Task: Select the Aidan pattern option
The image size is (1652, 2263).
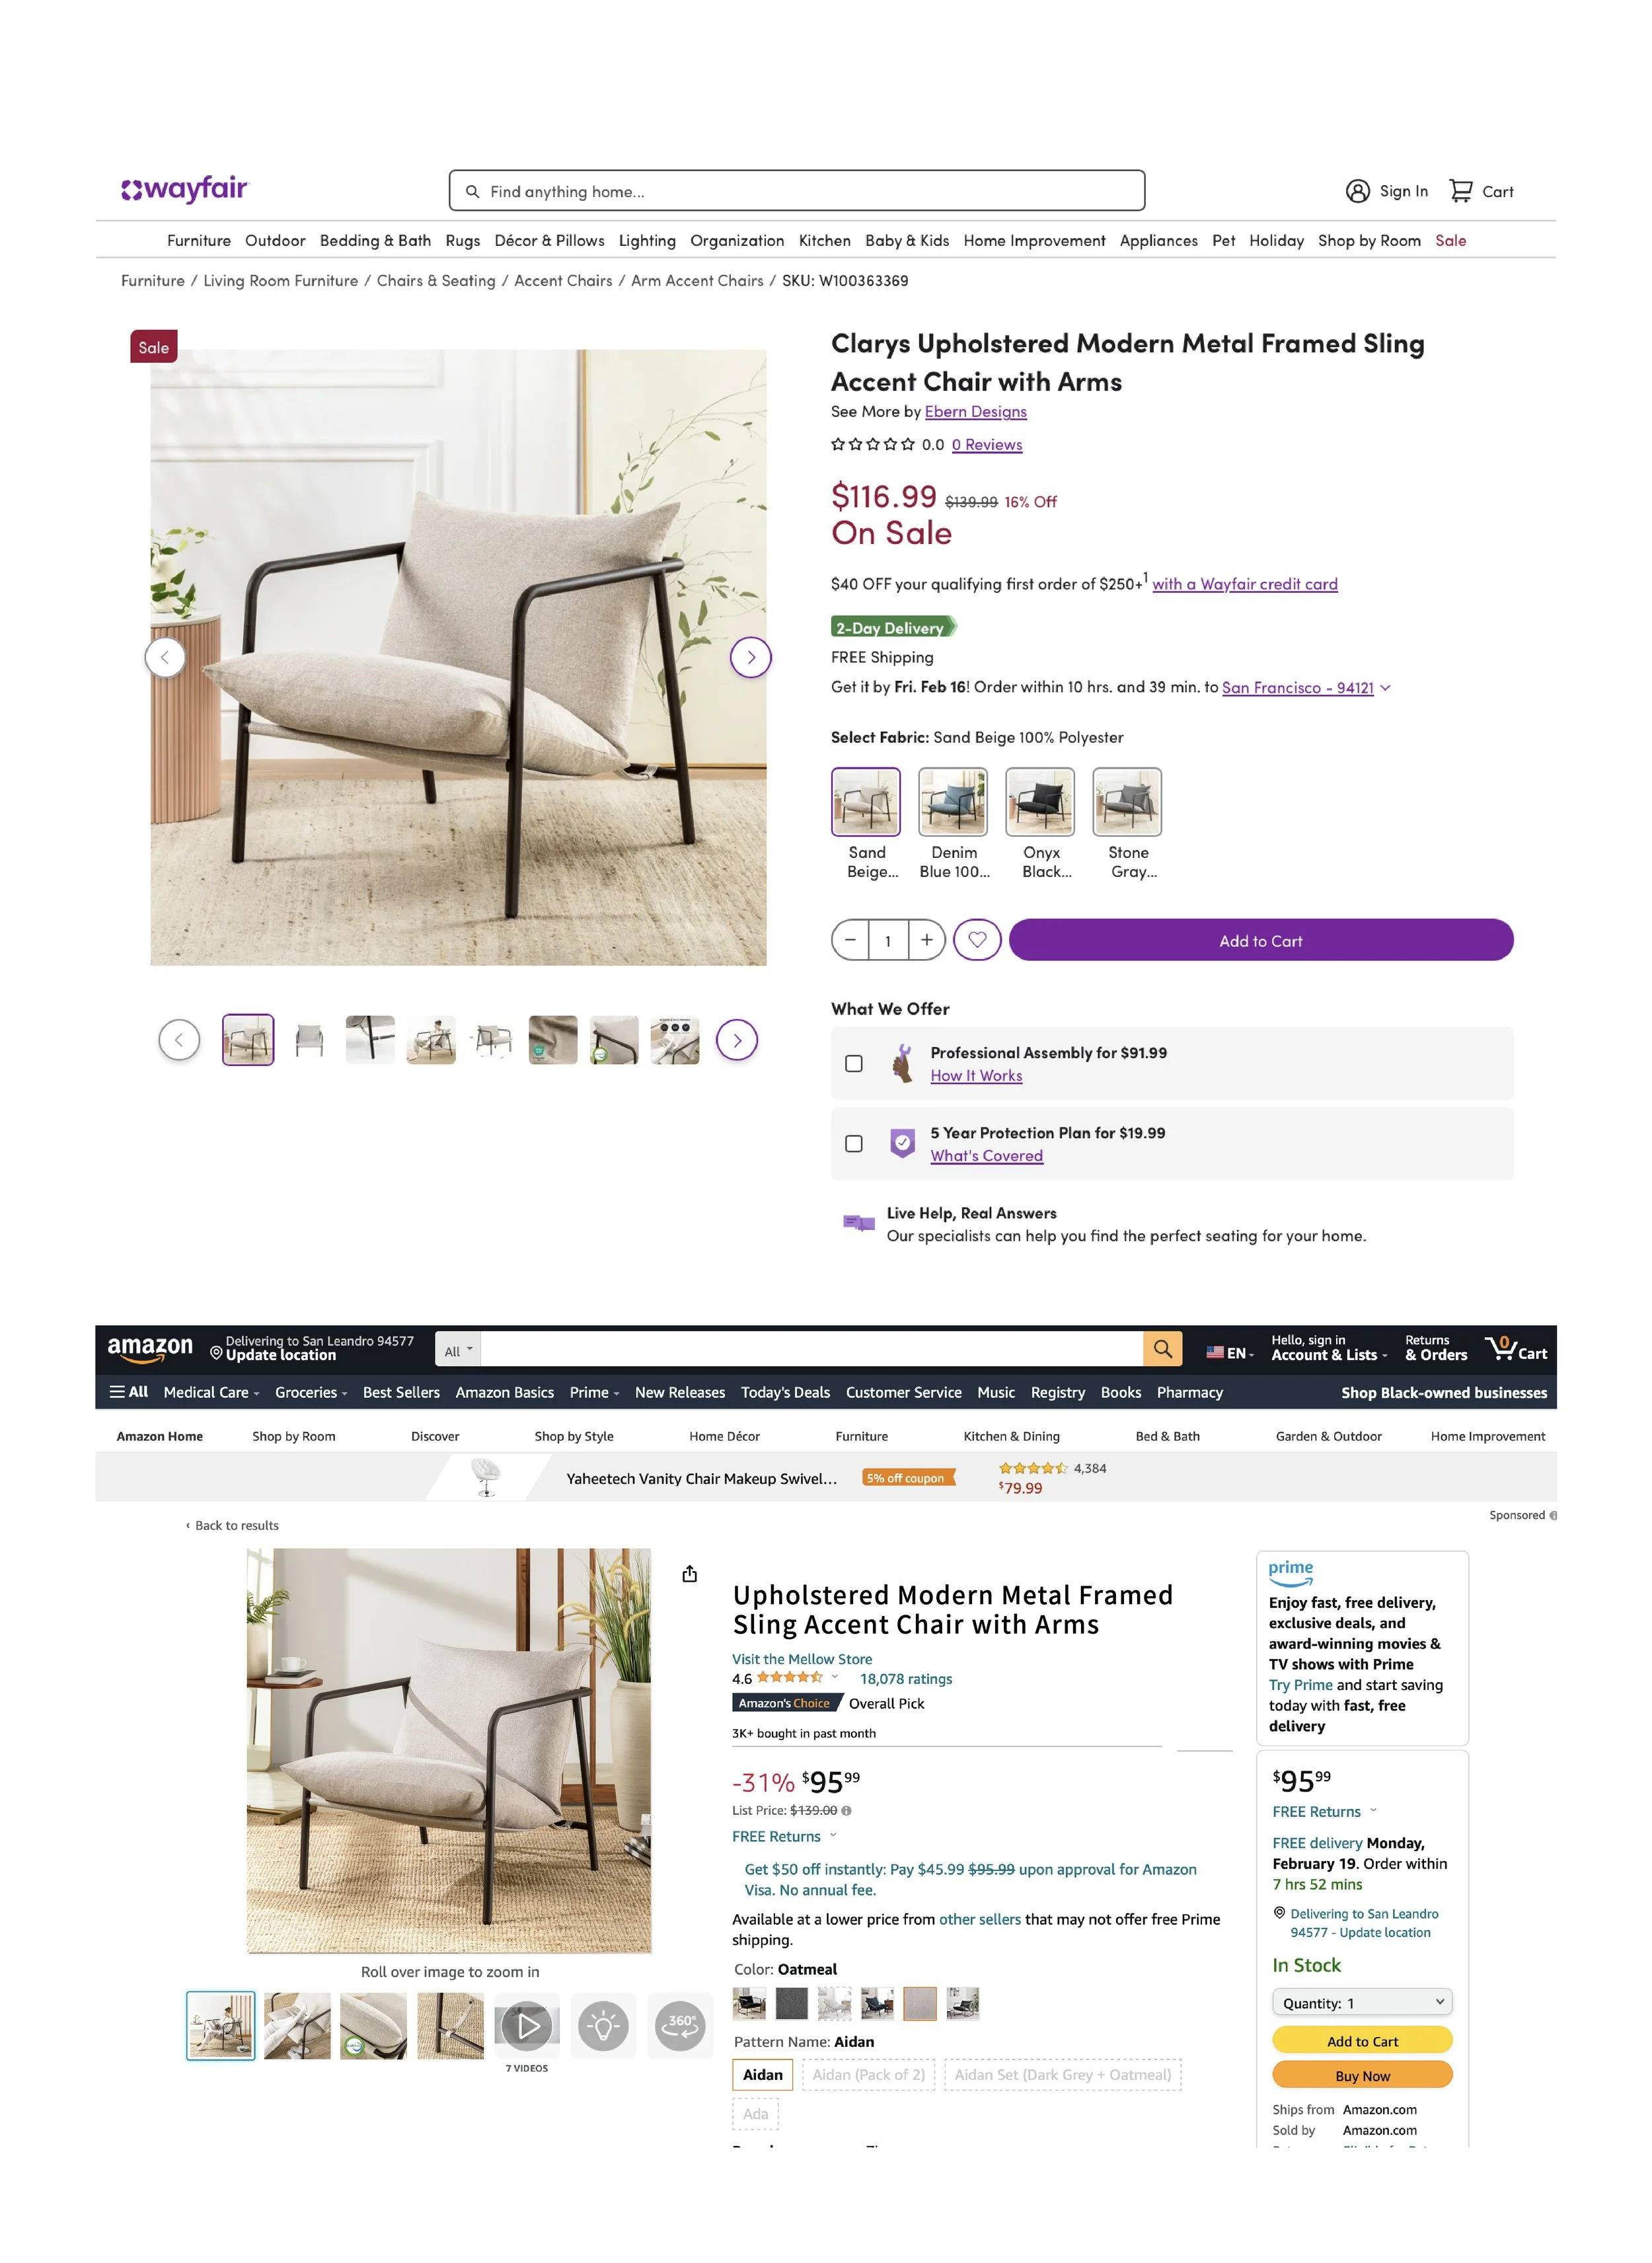Action: 763,2074
